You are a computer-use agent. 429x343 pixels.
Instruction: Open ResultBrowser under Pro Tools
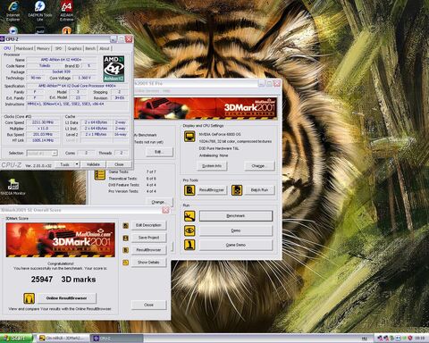[x=212, y=190]
